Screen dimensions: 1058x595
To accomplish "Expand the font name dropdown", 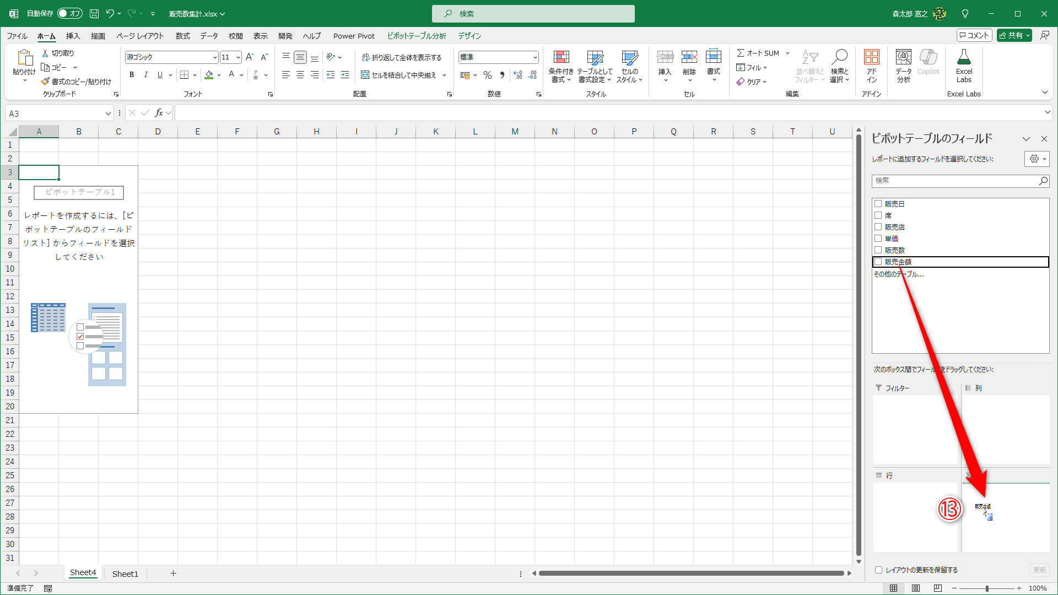I will pos(215,57).
